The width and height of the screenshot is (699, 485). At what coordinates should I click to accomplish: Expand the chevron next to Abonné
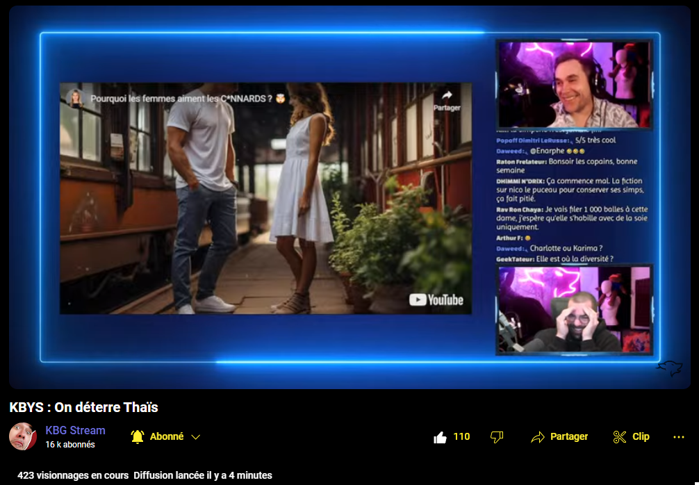(196, 437)
